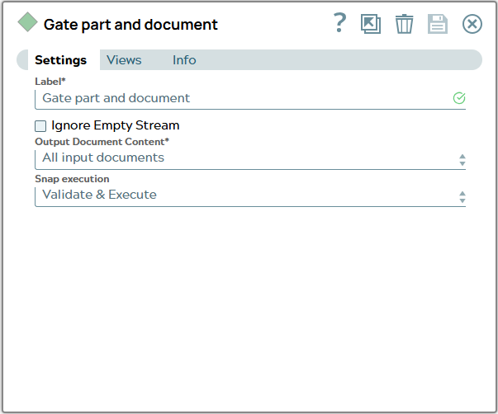Click the dialog title 'Gate part and document'
This screenshot has width=498, height=414.
tap(130, 25)
